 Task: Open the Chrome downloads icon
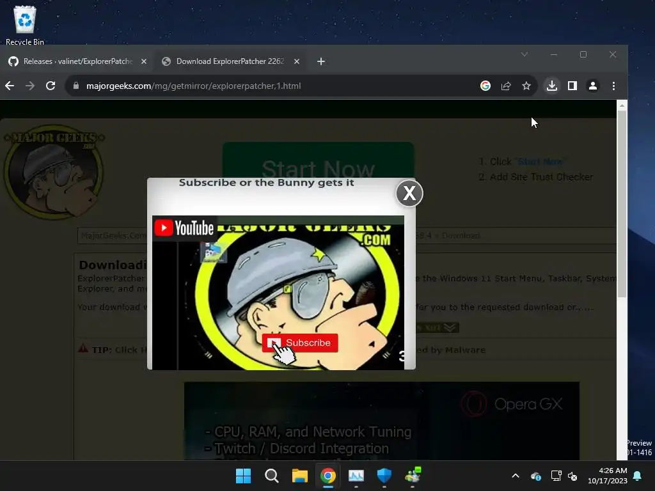pos(552,86)
